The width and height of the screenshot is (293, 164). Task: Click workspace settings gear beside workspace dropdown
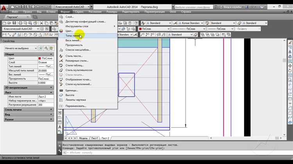pos(43,29)
